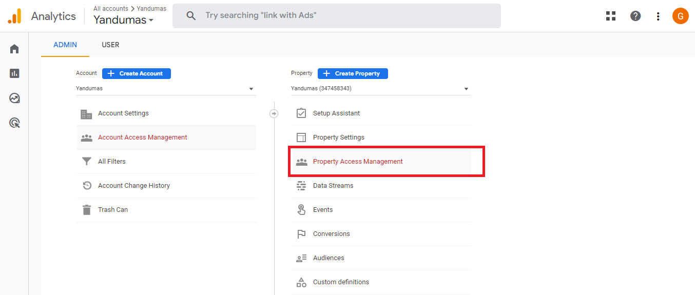The height and width of the screenshot is (295, 695).
Task: Open Property Access Management
Action: point(381,162)
